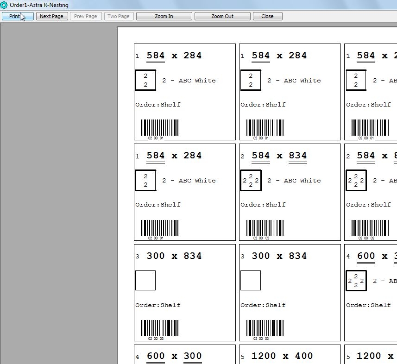Zoom In on the label preview
Viewport: 397px width, 364px height.
point(164,16)
